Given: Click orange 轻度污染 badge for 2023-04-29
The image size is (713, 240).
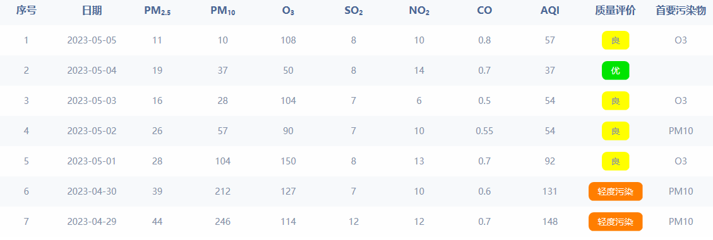Looking at the screenshot, I should click(x=615, y=222).
